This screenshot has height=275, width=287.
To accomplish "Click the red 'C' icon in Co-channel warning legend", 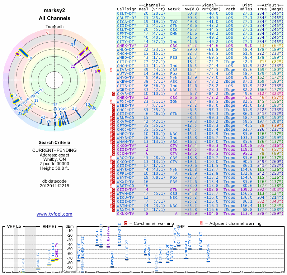I will (x=126, y=223).
